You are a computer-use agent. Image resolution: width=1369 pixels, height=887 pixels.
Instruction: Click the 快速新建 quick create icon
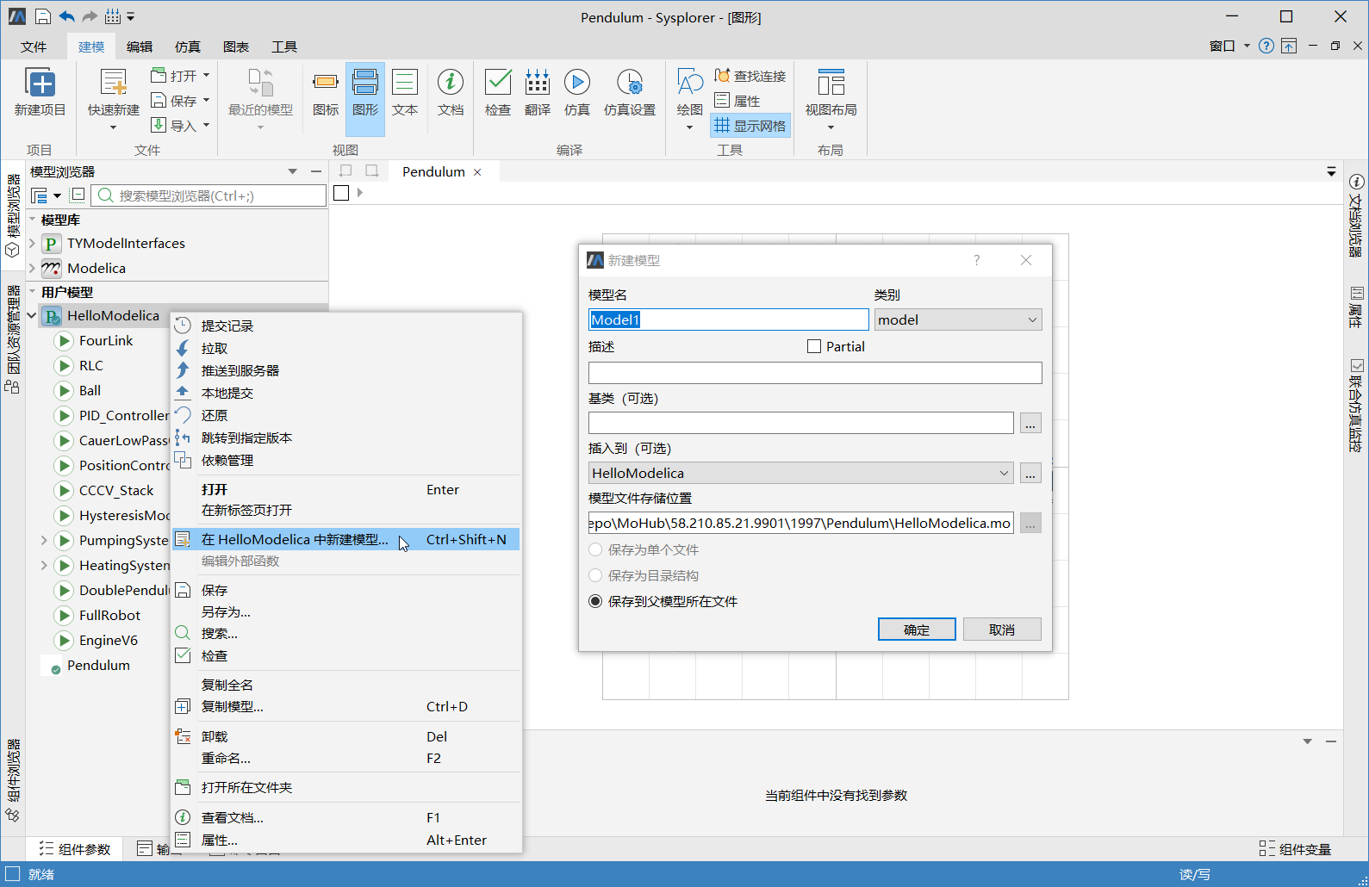pyautogui.click(x=113, y=92)
